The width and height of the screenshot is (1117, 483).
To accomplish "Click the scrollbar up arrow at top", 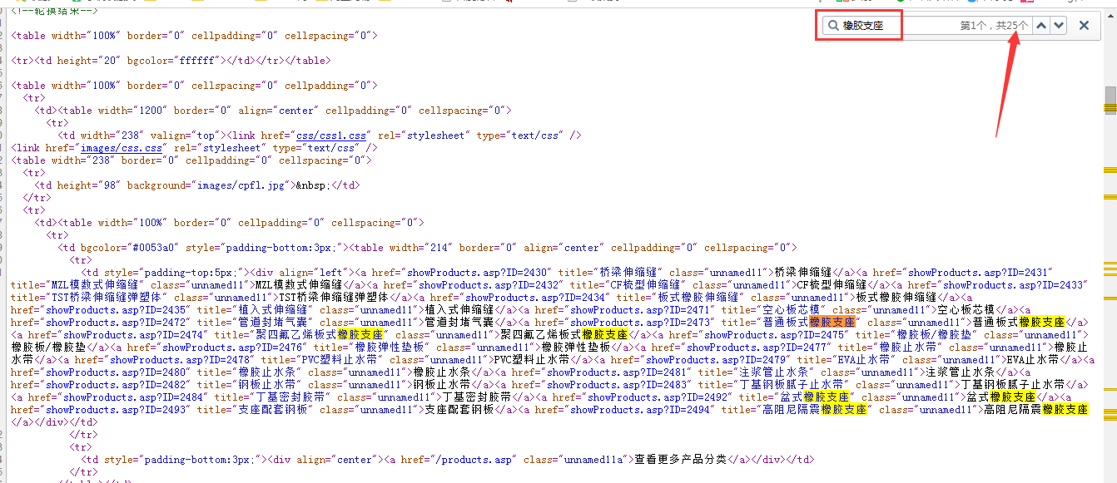I will pos(1110,14).
